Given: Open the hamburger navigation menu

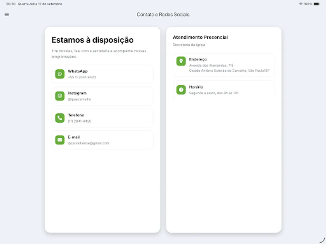Looking at the screenshot, I should tap(7, 14).
